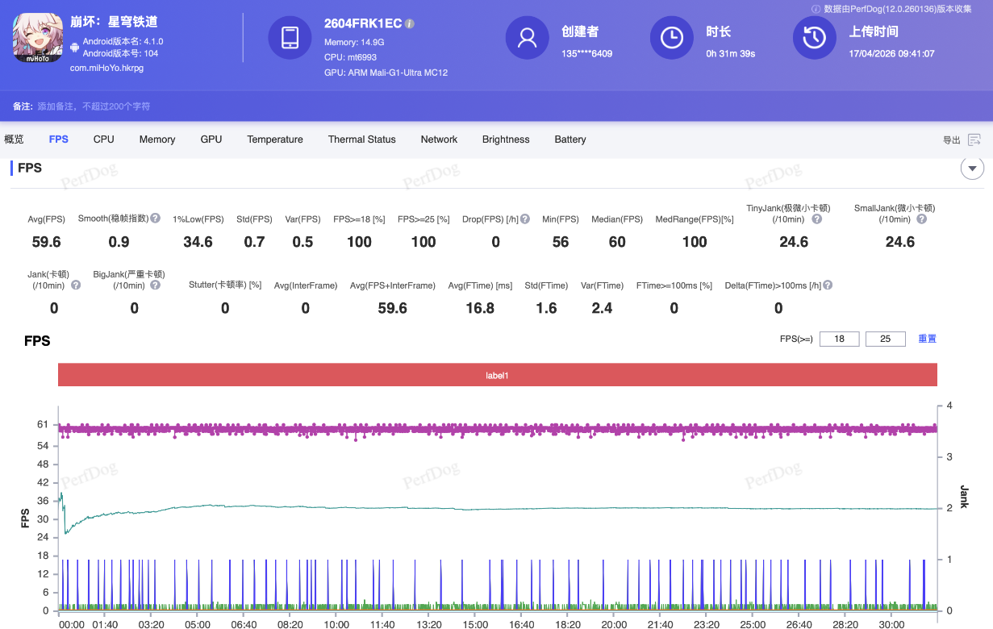This screenshot has height=629, width=993.
Task: Open the Thermal Status tab
Action: 361,140
